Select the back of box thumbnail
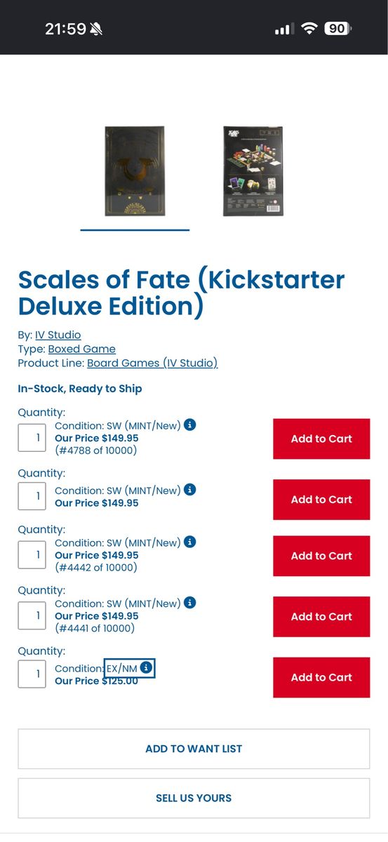 [x=253, y=171]
